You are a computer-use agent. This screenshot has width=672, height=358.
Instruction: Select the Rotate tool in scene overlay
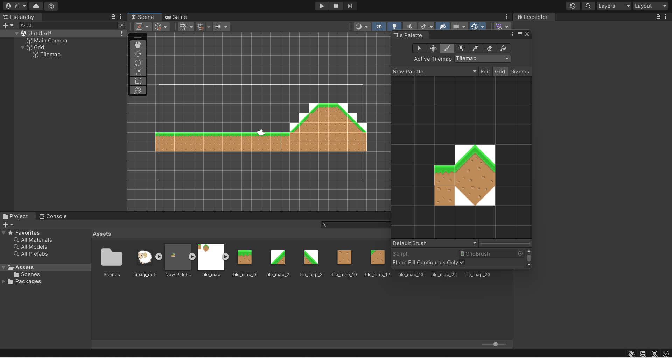pyautogui.click(x=138, y=63)
